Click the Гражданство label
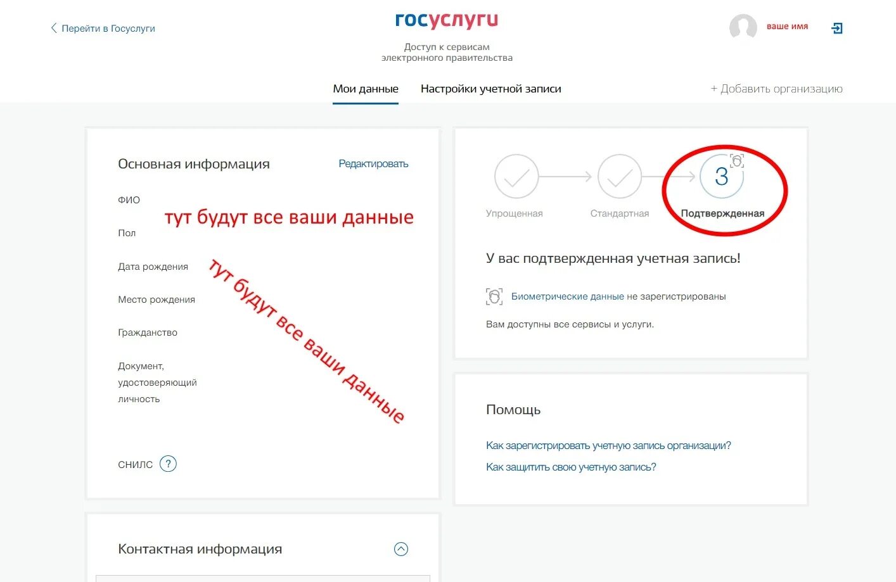 (x=148, y=332)
